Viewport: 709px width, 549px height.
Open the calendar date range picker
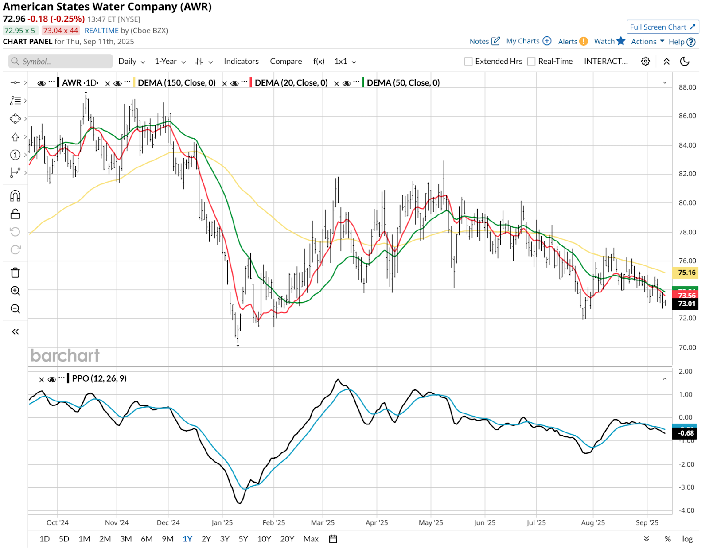333,539
